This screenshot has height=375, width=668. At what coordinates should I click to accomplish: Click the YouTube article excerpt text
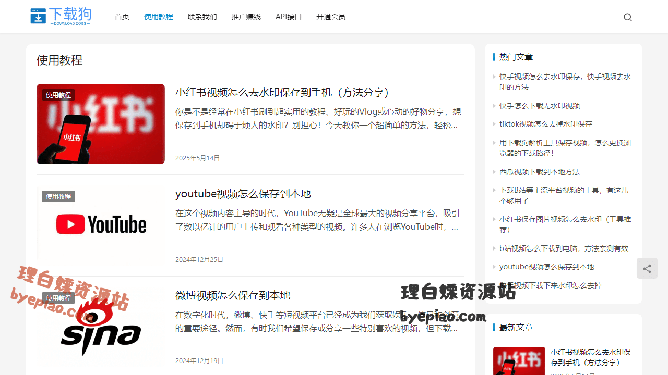point(318,220)
